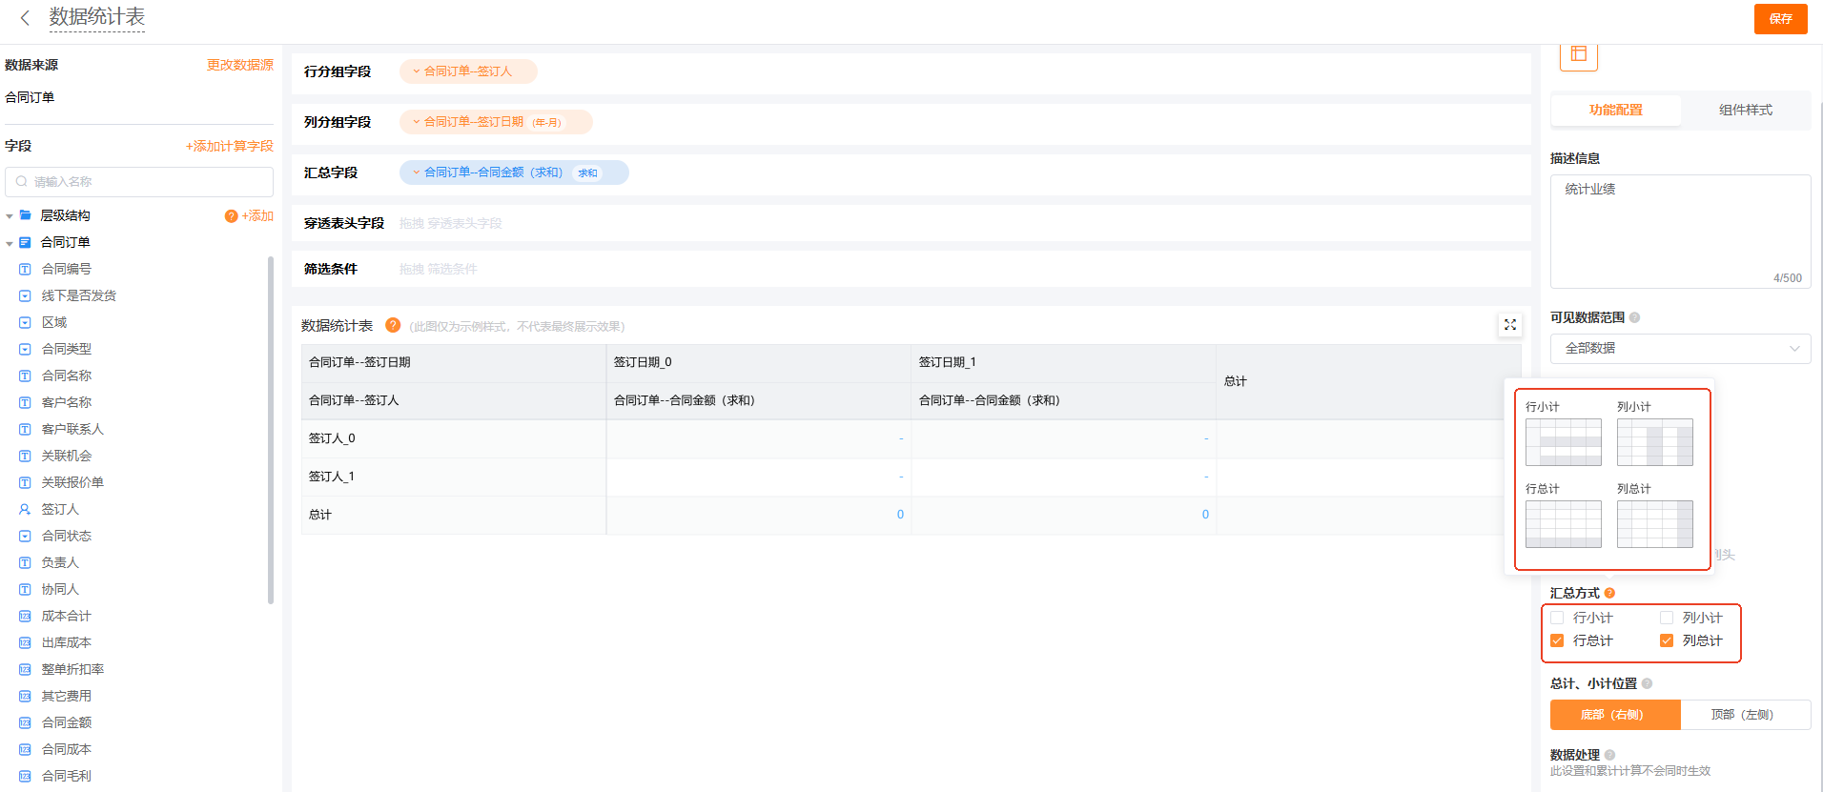Click the 更改数据源 link
Screen dimensions: 1823x792
(x=239, y=65)
